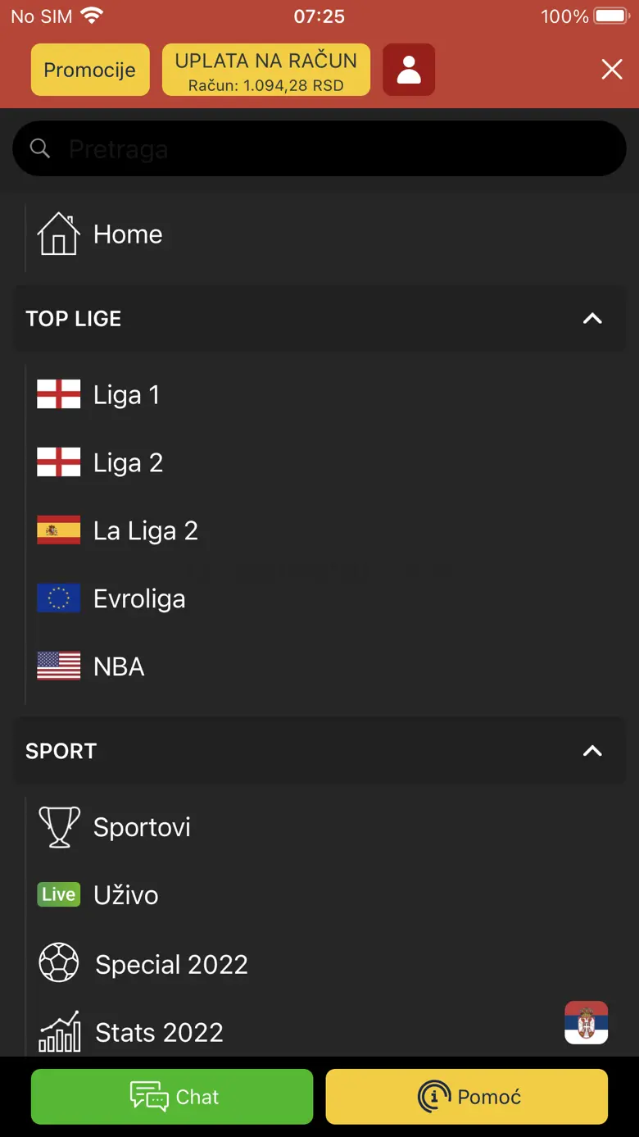Tap the Serbian flag language icon
The image size is (639, 1137).
point(586,1022)
